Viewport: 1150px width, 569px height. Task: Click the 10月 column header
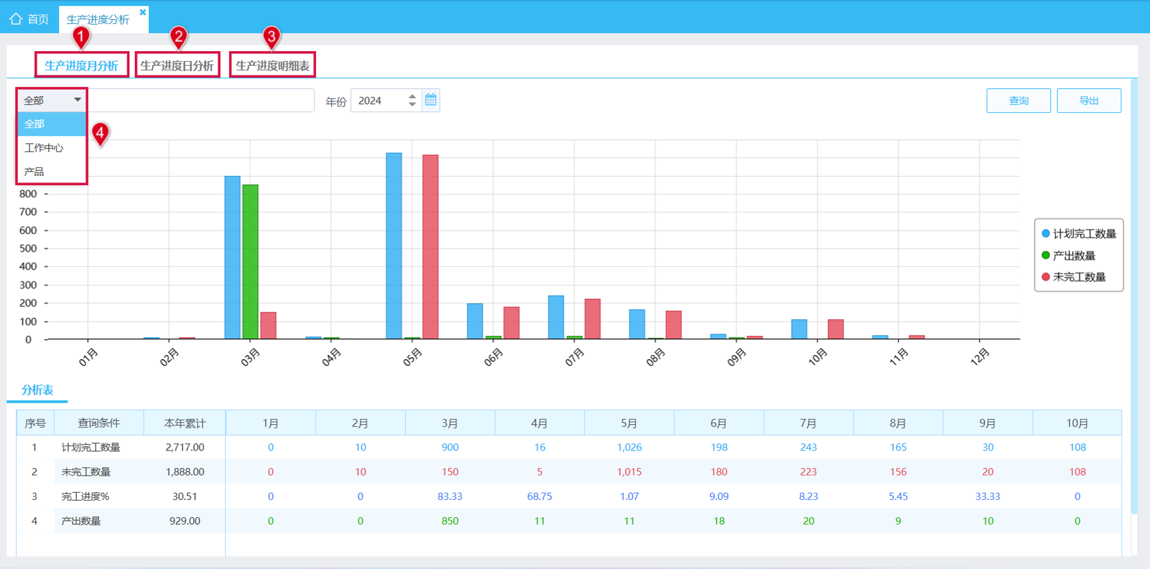[x=1077, y=423]
